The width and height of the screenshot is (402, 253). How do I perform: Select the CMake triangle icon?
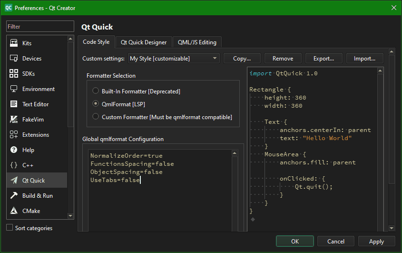(x=14, y=211)
